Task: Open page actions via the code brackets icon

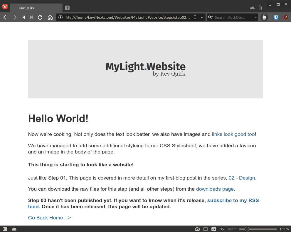Action: click(222, 229)
